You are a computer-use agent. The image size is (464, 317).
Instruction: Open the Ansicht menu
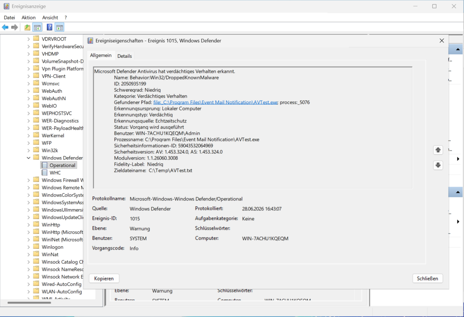click(50, 18)
